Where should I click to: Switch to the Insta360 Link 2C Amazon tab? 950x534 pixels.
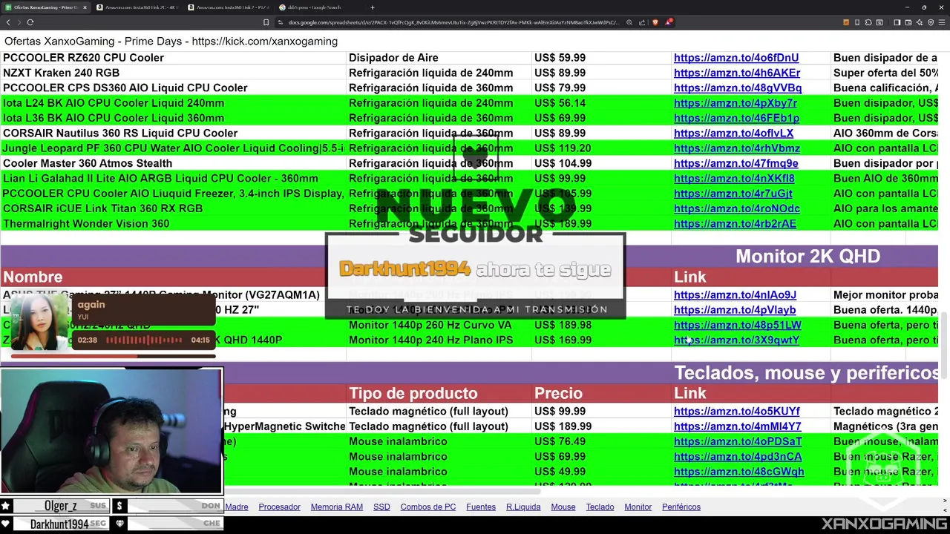[x=140, y=7]
